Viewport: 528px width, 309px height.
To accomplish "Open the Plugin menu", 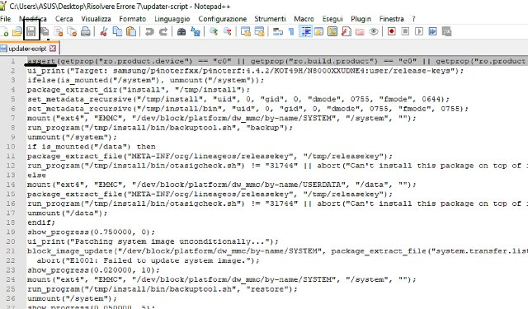I will [x=361, y=19].
